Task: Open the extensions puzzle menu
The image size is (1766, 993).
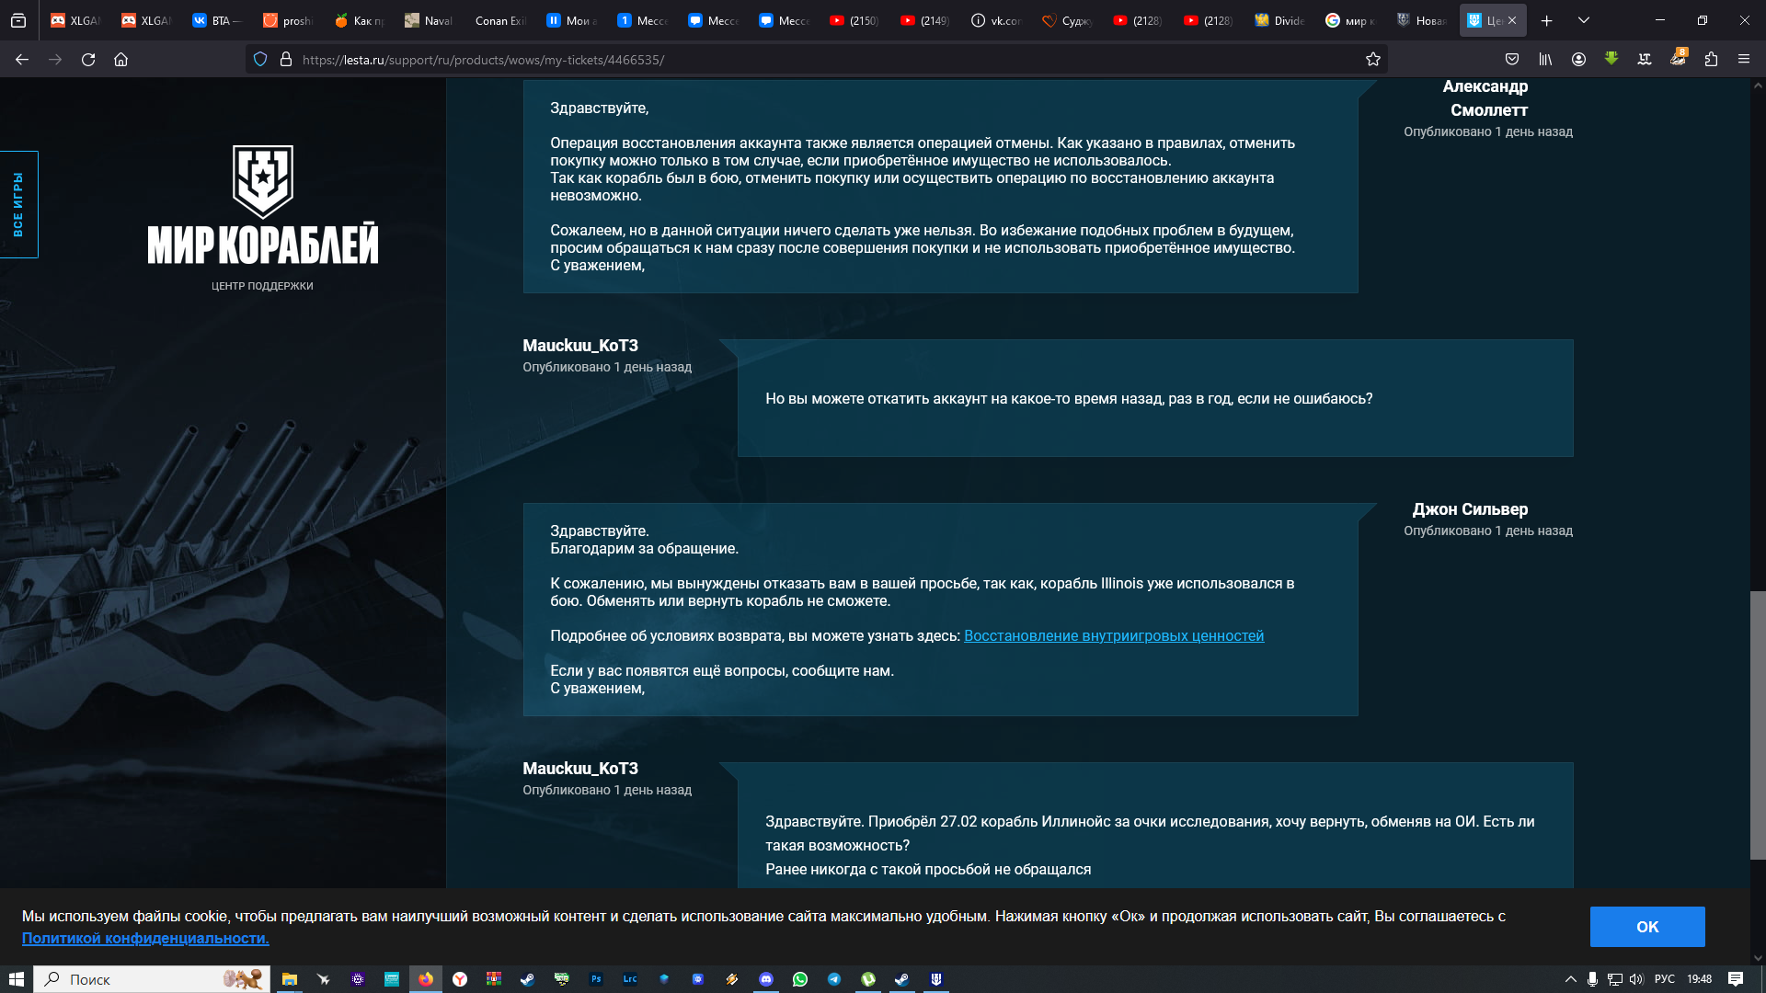Action: tap(1711, 60)
